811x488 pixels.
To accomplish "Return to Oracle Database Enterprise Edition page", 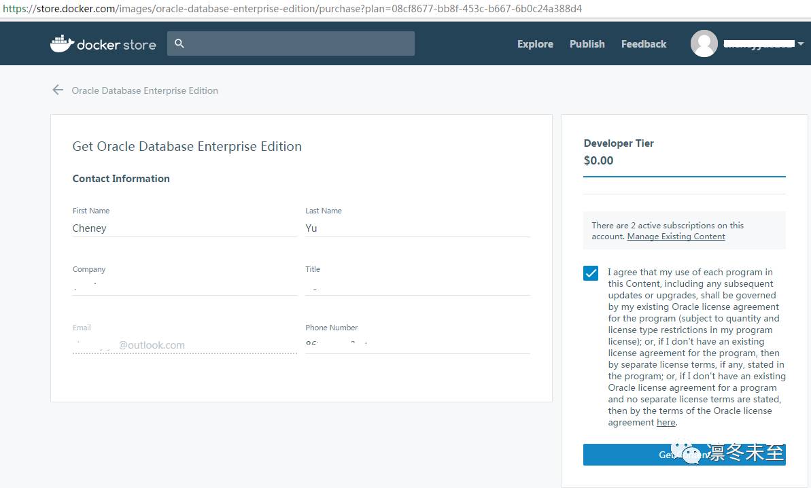I will tap(145, 90).
